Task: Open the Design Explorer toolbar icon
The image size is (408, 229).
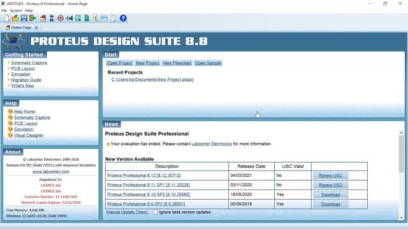Action: point(87,18)
